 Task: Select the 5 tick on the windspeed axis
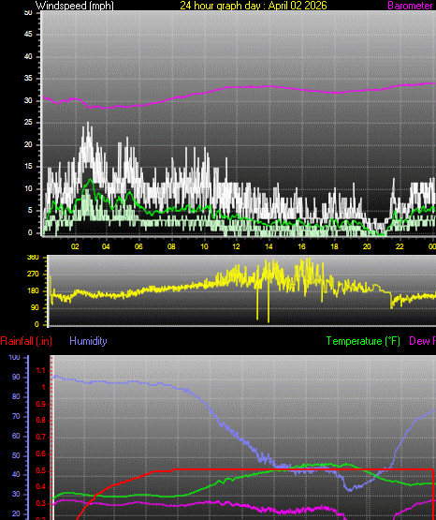[30, 210]
